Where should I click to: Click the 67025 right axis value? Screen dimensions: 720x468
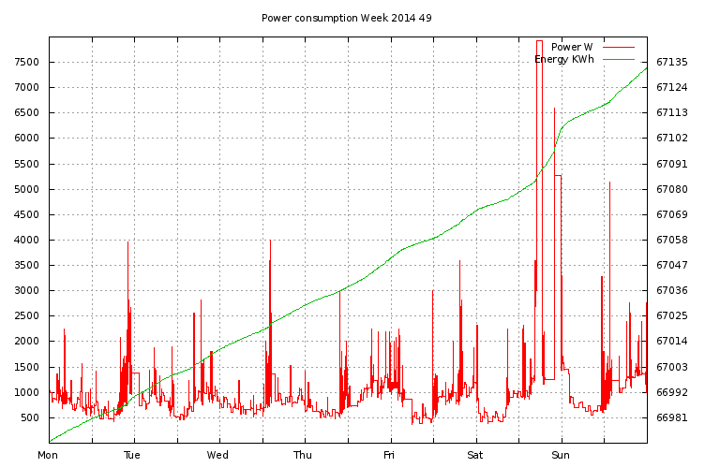tap(672, 315)
